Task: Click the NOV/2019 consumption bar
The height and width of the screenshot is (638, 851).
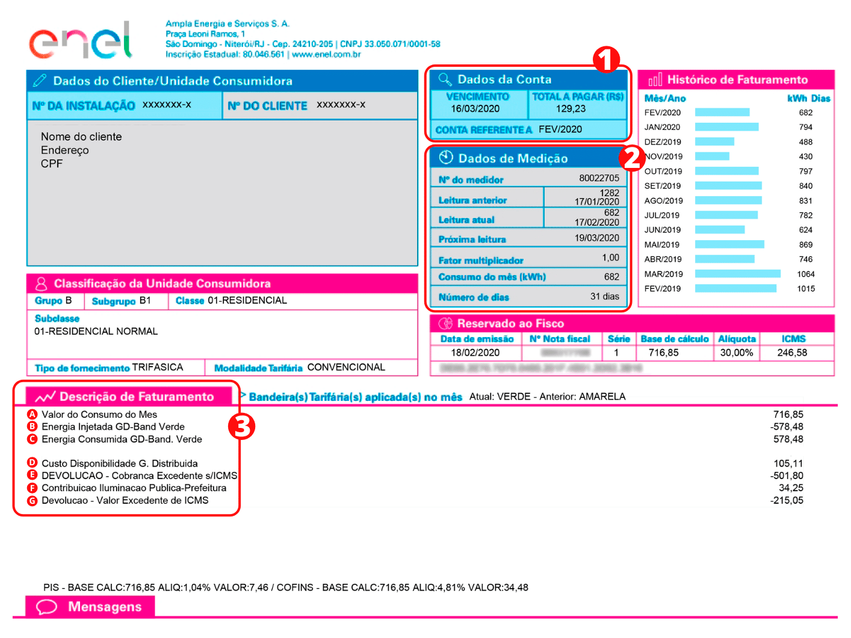Action: coord(712,156)
